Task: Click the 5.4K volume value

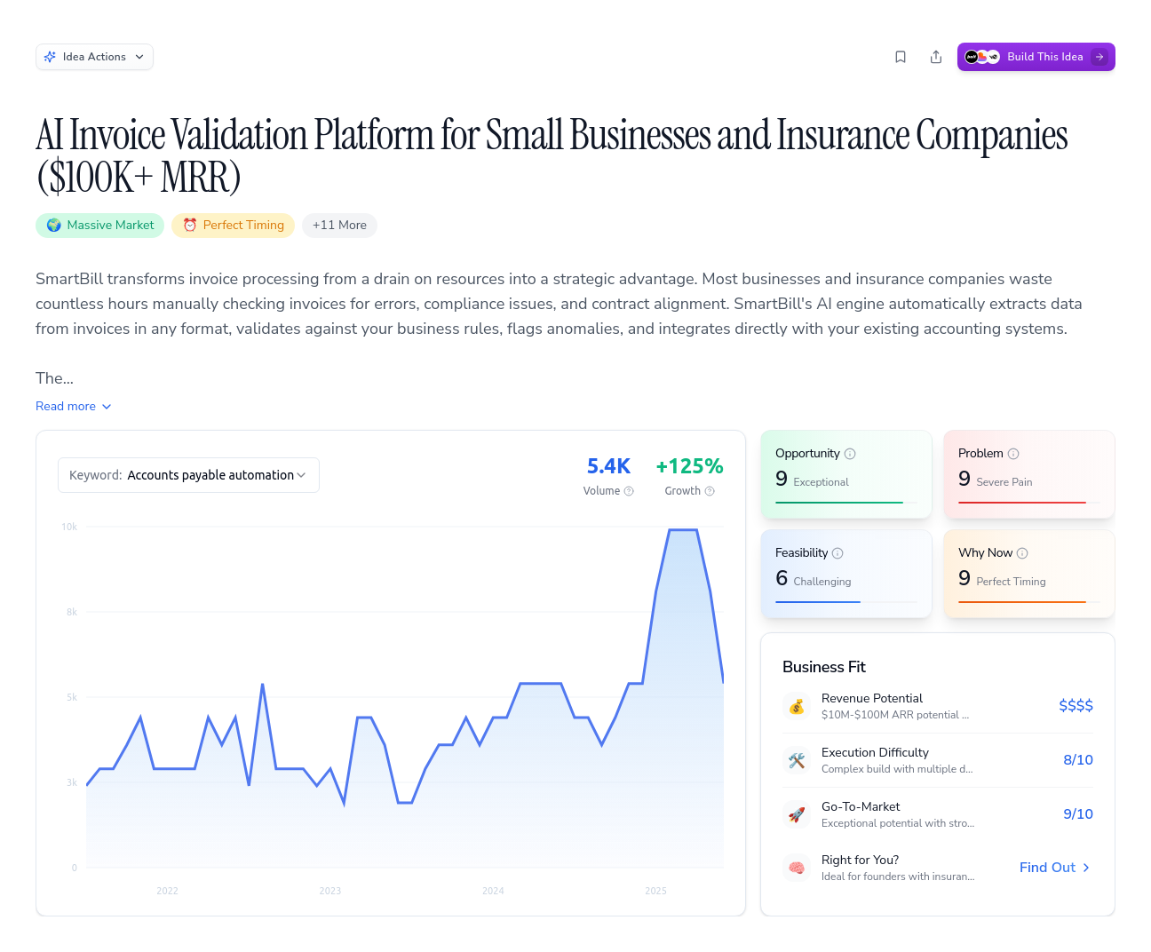Action: tap(608, 466)
